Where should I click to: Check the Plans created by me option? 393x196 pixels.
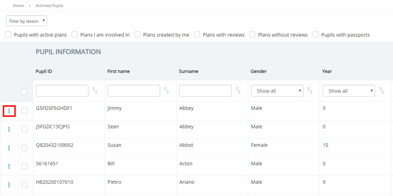click(x=137, y=35)
